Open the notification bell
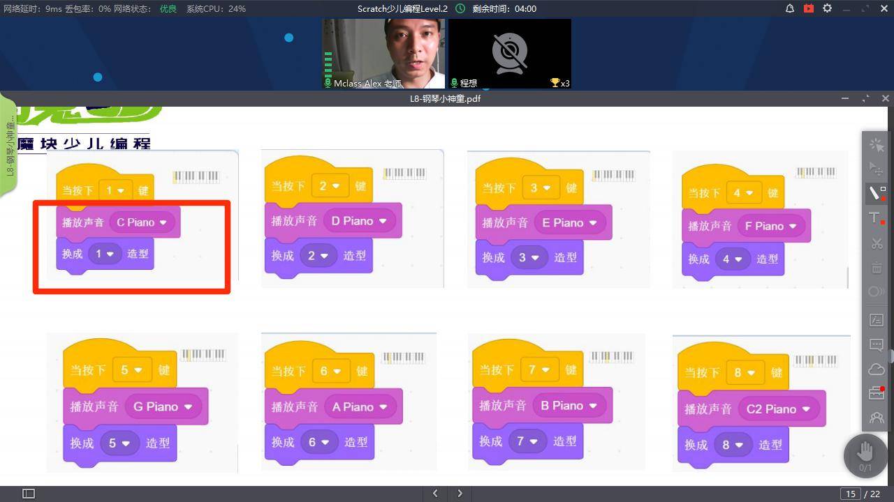The height and width of the screenshot is (502, 894). coord(790,8)
